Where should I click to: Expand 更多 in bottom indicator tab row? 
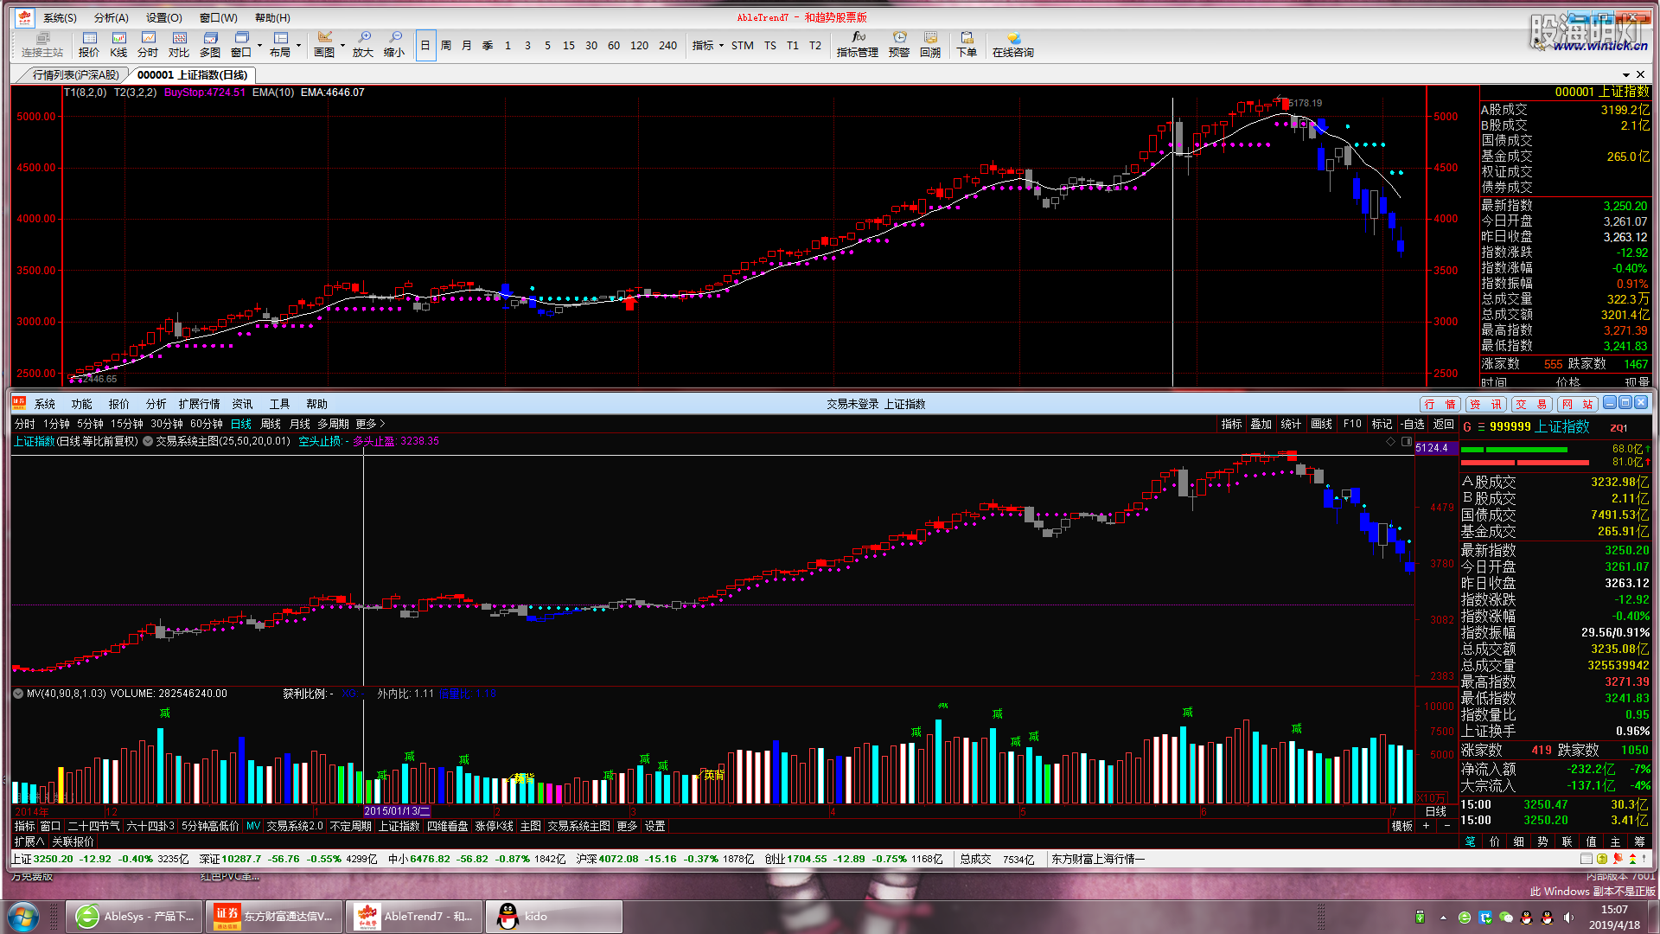point(627,826)
